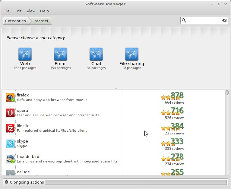Image resolution: width=231 pixels, height=189 pixels.
Task: Click the Skype application icon
Action: 10,144
